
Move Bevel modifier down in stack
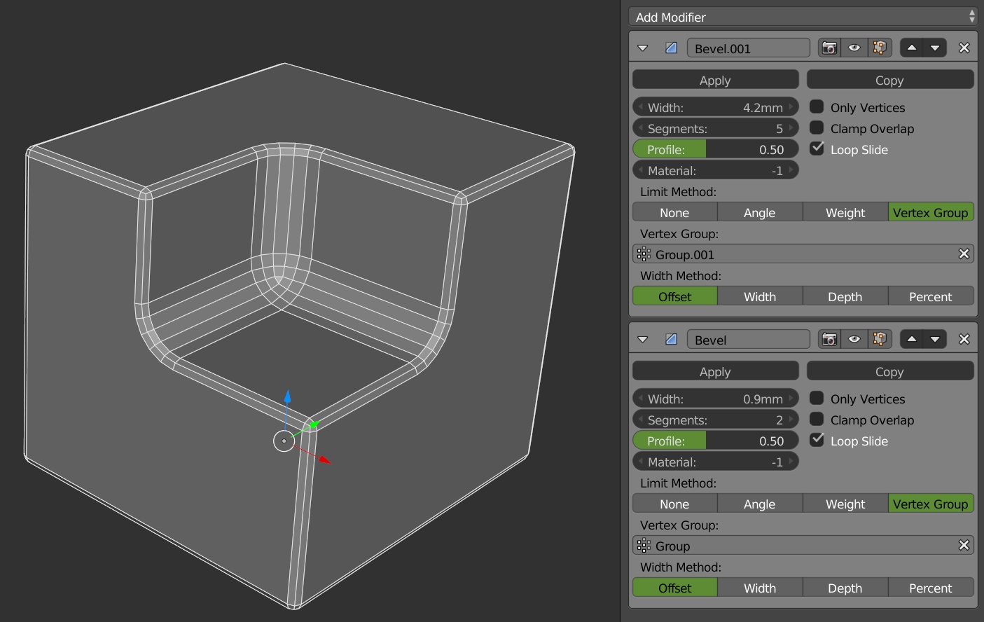[x=935, y=339]
